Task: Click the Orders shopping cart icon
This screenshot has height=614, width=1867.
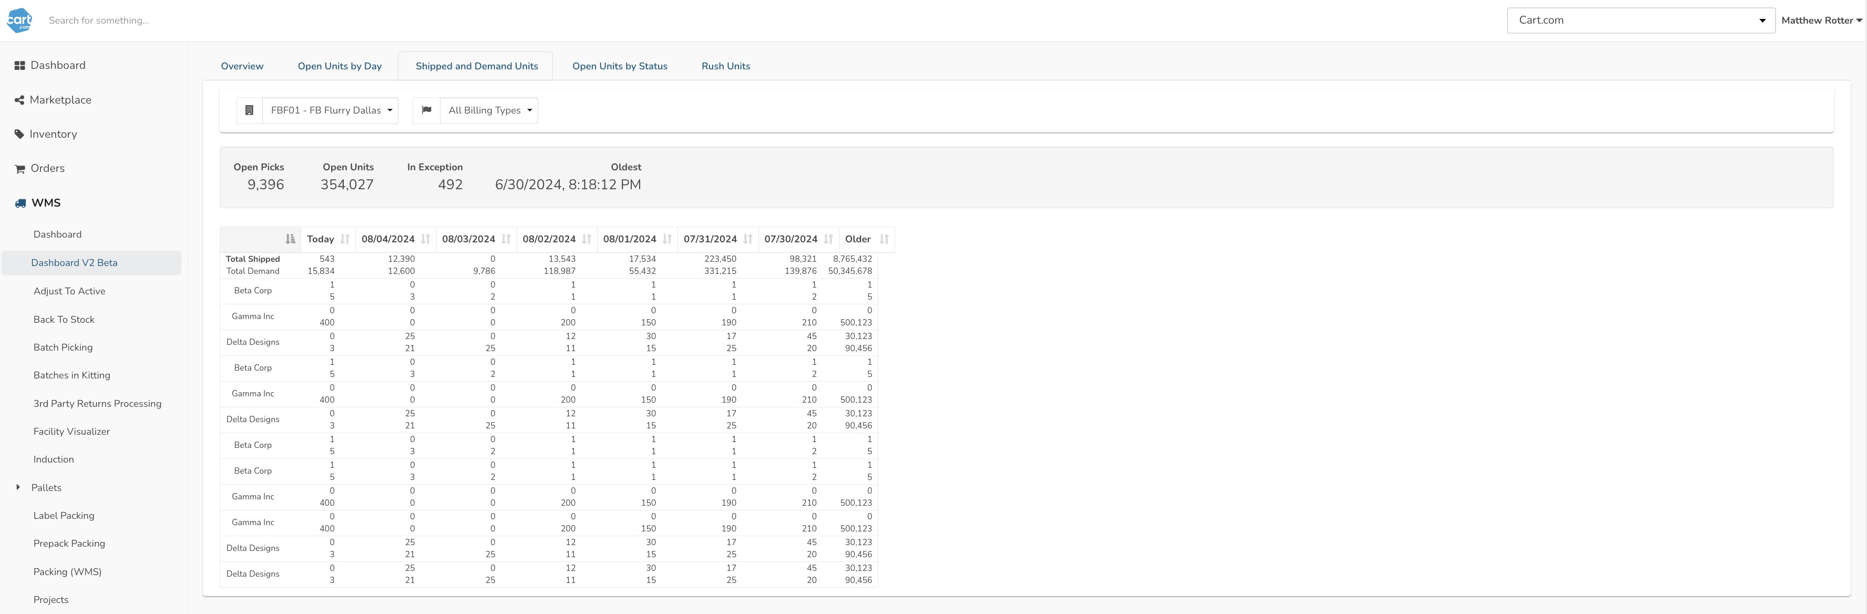Action: [19, 169]
